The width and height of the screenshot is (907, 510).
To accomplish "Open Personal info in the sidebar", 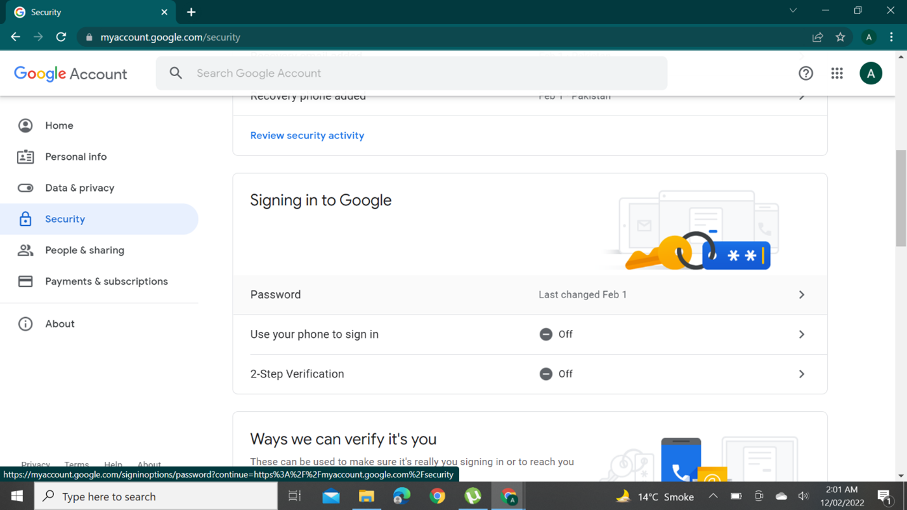I will [99, 157].
